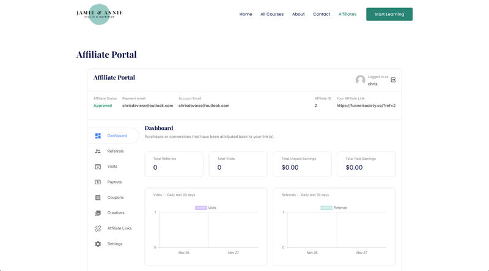489x271 pixels.
Task: Click the Approved affiliate status text
Action: (103, 106)
